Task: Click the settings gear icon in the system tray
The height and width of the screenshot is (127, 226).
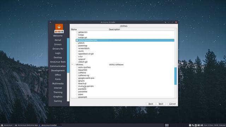Action: 190,125
